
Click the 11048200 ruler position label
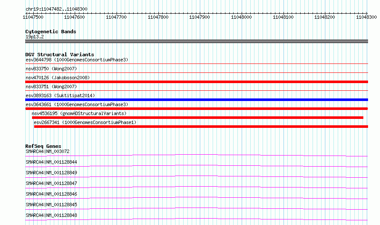point(324,17)
